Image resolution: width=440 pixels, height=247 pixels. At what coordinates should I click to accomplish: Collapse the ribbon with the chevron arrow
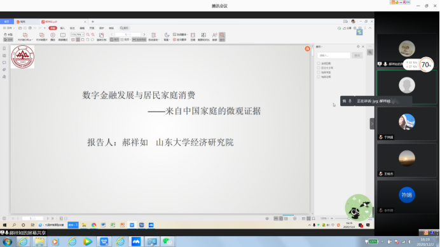pyautogui.click(x=370, y=28)
